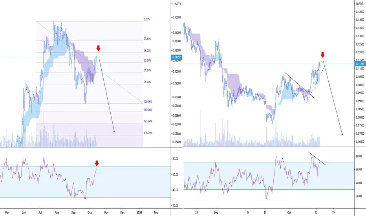
Task: Click the 0.06800 price axis label
Action: (177, 115)
